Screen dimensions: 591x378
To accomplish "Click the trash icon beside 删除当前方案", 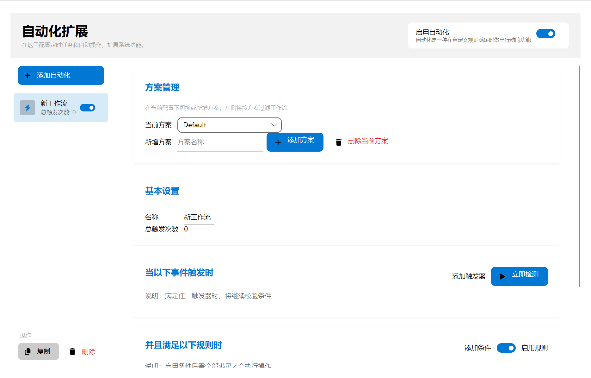I will (x=339, y=142).
